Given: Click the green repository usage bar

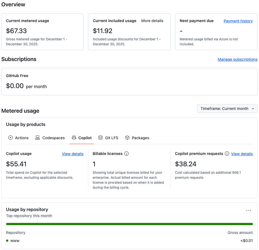Looking at the screenshot, I should [x=129, y=224].
